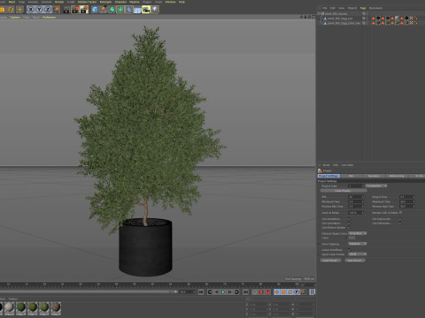
Task: Open View Clipping dropdown
Action: [358, 244]
